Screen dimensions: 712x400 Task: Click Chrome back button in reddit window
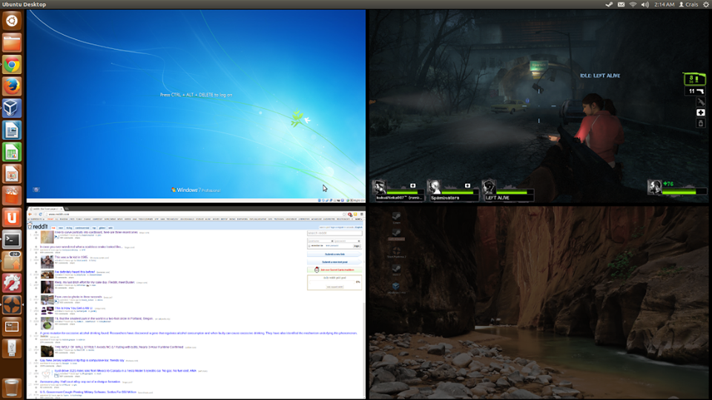click(x=30, y=214)
